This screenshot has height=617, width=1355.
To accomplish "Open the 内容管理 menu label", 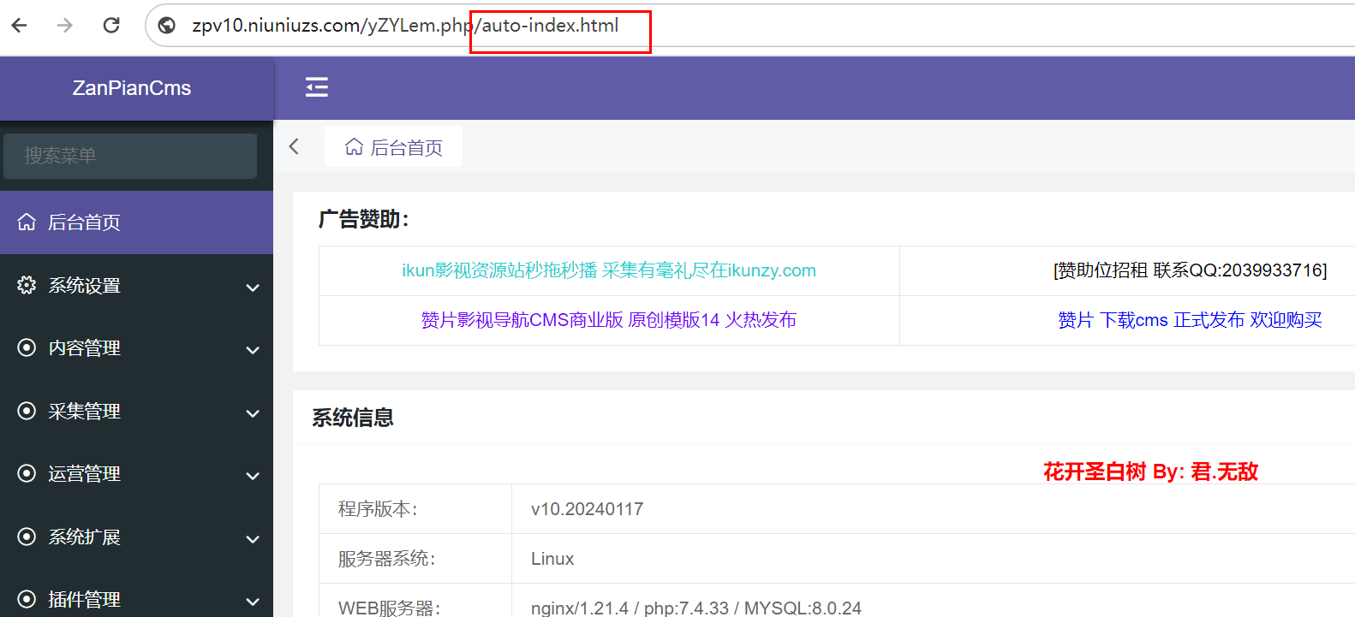I will [84, 348].
